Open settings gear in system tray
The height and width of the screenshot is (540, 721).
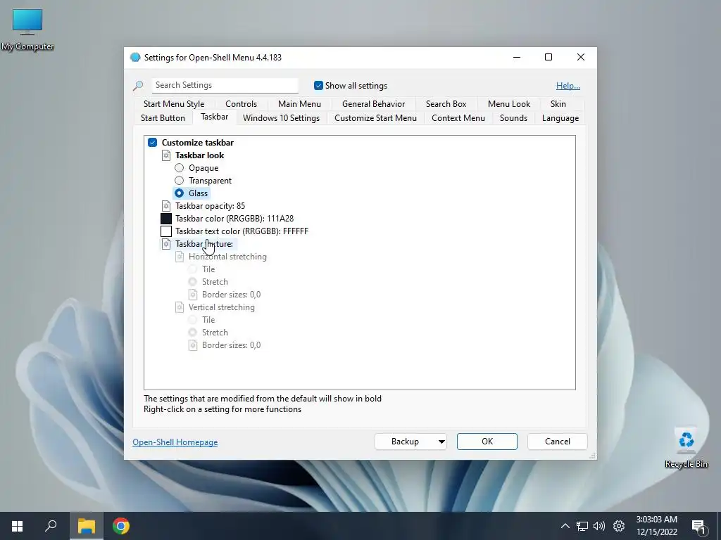pos(619,526)
